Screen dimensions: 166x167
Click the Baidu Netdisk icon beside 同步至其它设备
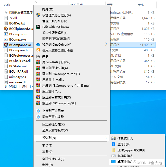click(38, 117)
